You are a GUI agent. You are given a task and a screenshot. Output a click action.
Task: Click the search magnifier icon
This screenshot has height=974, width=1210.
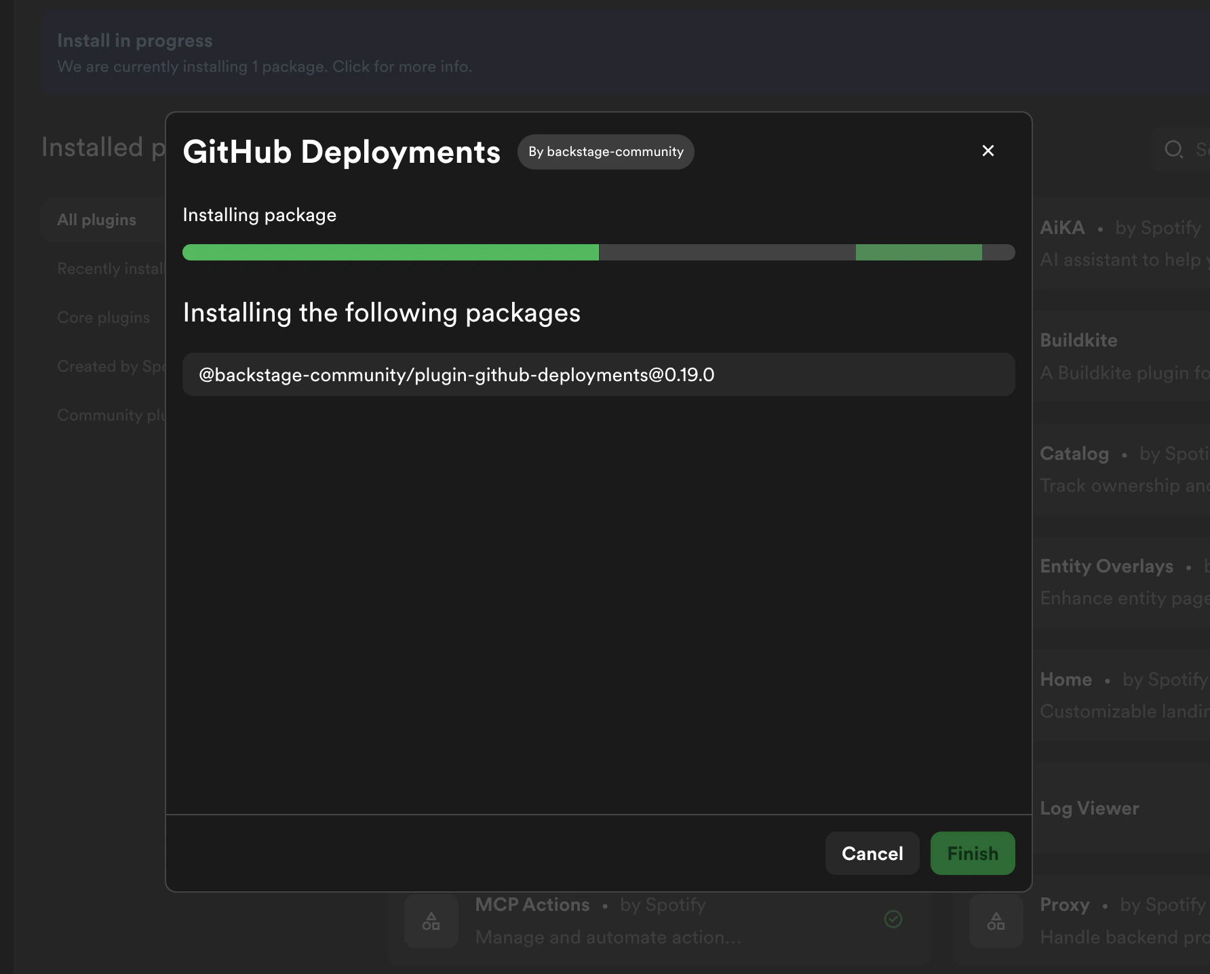[x=1173, y=149]
